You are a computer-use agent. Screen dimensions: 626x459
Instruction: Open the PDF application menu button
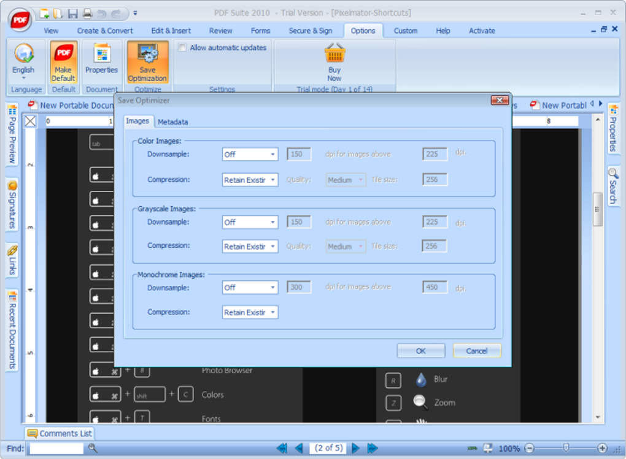[x=20, y=20]
